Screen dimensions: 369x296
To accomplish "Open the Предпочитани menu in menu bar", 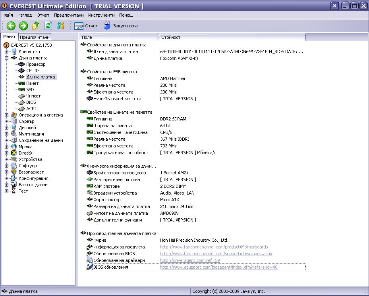I will tap(69, 15).
